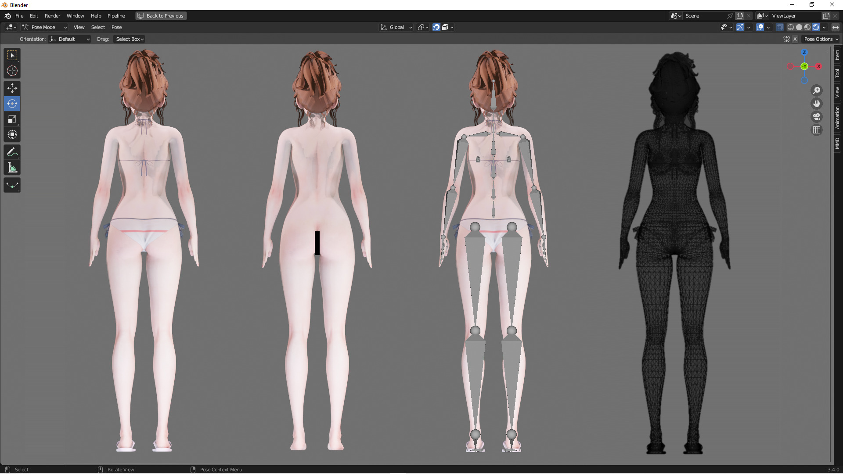The height and width of the screenshot is (474, 843).
Task: Pick the Scale tool
Action: click(x=12, y=119)
